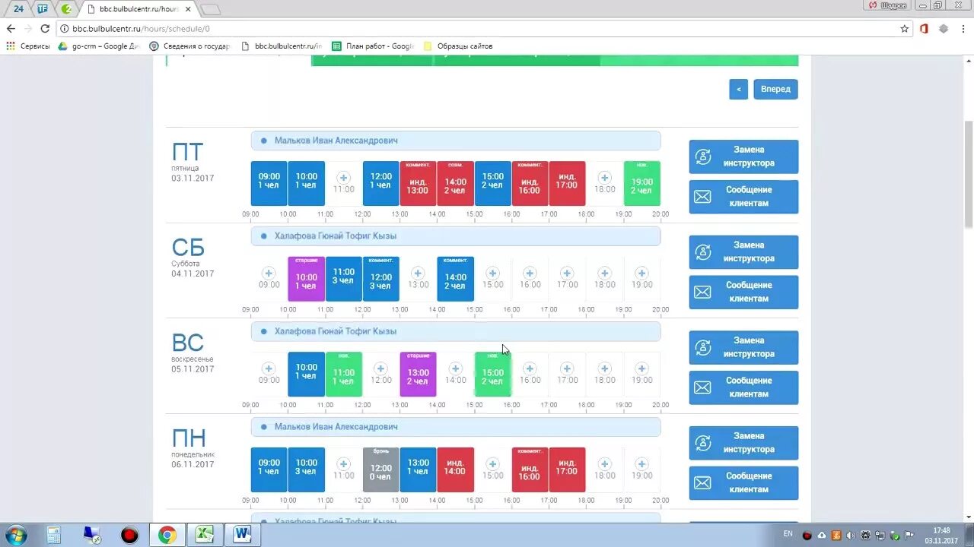
Task: Add a slot at 09:00 on Sunday
Action: click(269, 368)
